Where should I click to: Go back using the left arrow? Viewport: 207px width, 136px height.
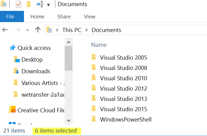5,30
